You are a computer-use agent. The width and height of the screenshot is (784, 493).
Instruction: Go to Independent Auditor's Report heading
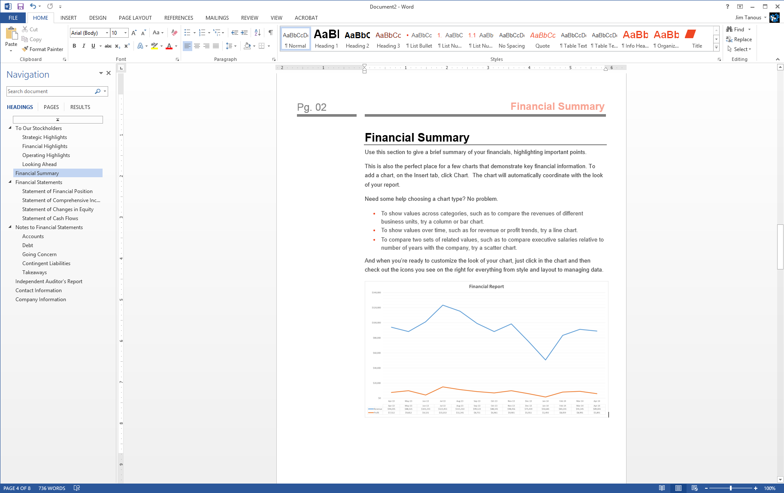point(49,281)
